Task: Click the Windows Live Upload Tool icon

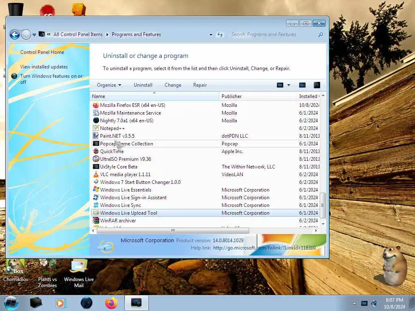Action: pyautogui.click(x=96, y=213)
